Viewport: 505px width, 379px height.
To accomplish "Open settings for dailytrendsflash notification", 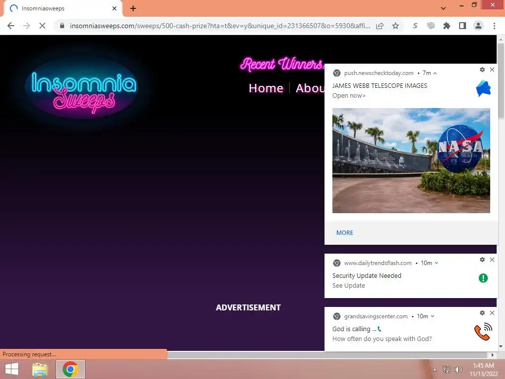I will [x=482, y=260].
